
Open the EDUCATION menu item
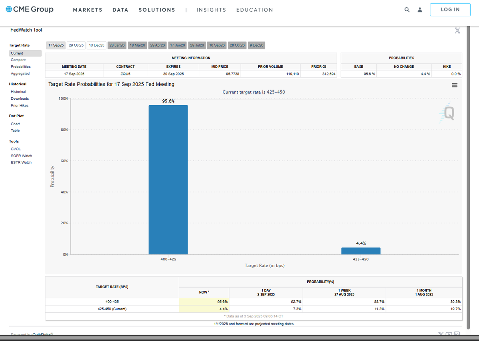[x=255, y=10]
